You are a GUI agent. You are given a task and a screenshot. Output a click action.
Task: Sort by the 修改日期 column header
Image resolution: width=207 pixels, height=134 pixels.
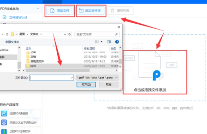click(x=89, y=49)
